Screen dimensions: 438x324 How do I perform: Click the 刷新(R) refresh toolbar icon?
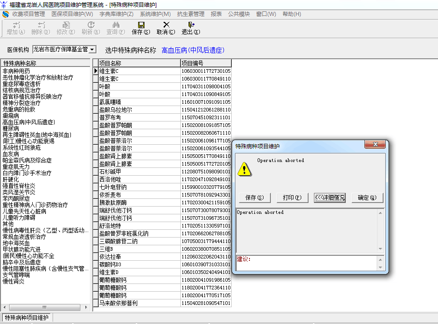pyautogui.click(x=91, y=25)
